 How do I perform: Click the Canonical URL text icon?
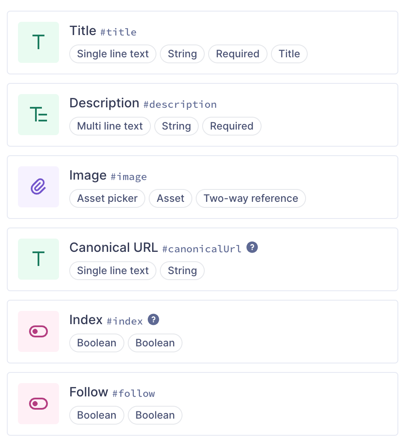click(x=38, y=259)
